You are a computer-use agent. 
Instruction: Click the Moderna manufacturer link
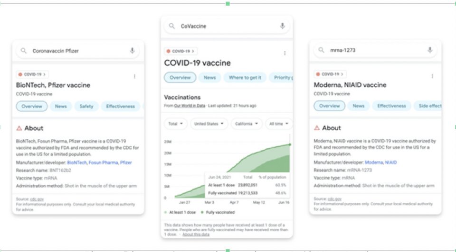(x=374, y=162)
